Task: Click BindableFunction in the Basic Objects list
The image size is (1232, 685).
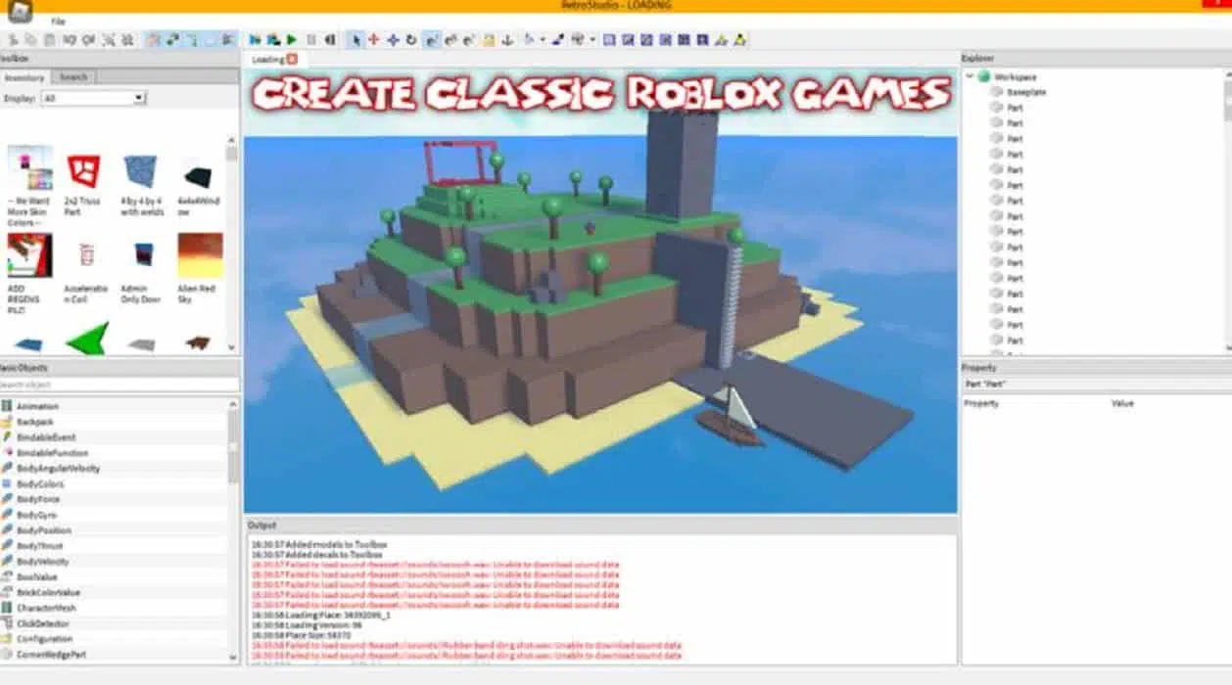Action: point(52,453)
